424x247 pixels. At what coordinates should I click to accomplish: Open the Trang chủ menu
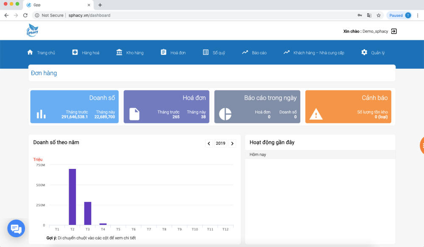point(41,53)
